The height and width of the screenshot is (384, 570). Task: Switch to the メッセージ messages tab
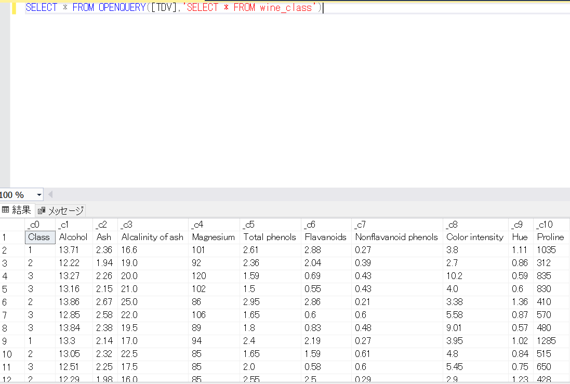(60, 210)
